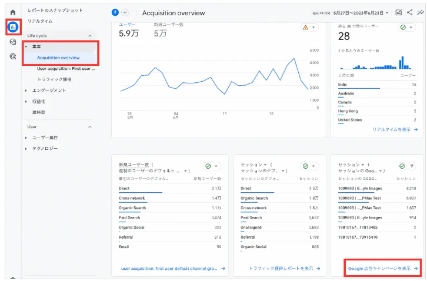Select リアルタイム in the sidebar
The width and height of the screenshot is (427, 281).
40,21
